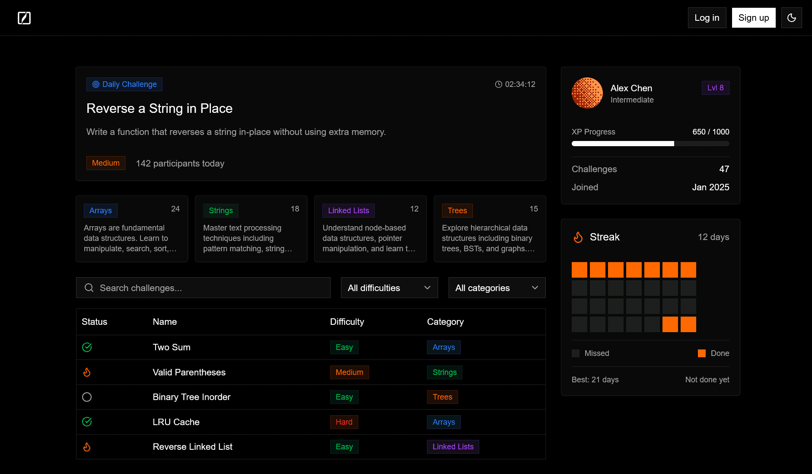Click the Best: 21 days text

pos(595,380)
